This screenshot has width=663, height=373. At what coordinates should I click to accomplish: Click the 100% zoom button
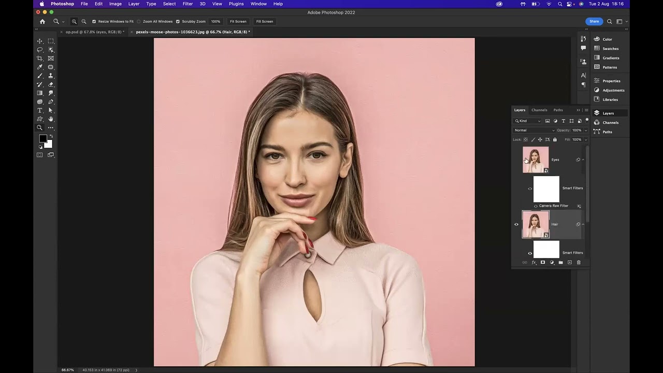pyautogui.click(x=215, y=21)
